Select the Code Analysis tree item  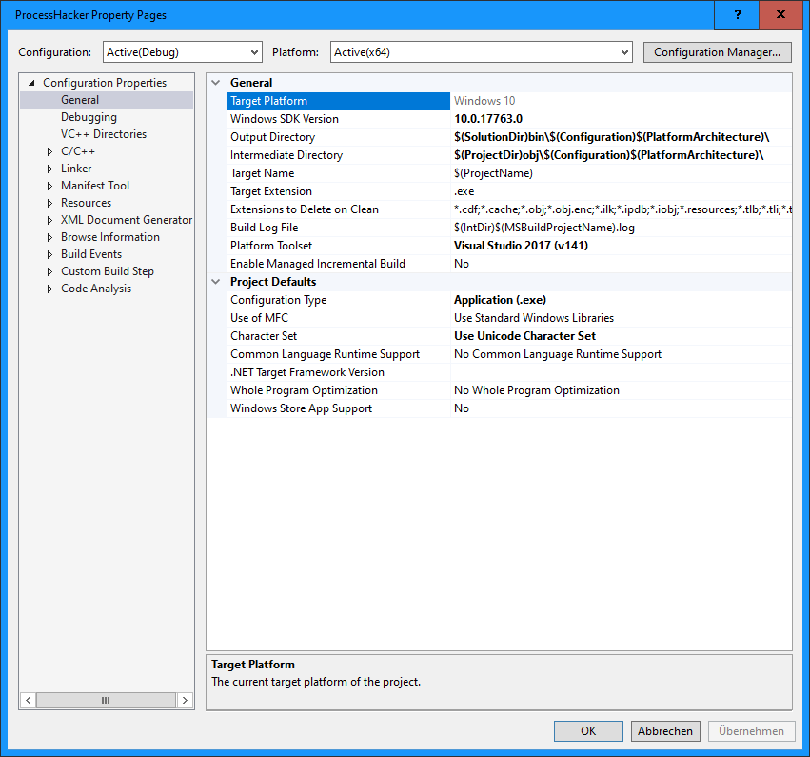coord(96,289)
